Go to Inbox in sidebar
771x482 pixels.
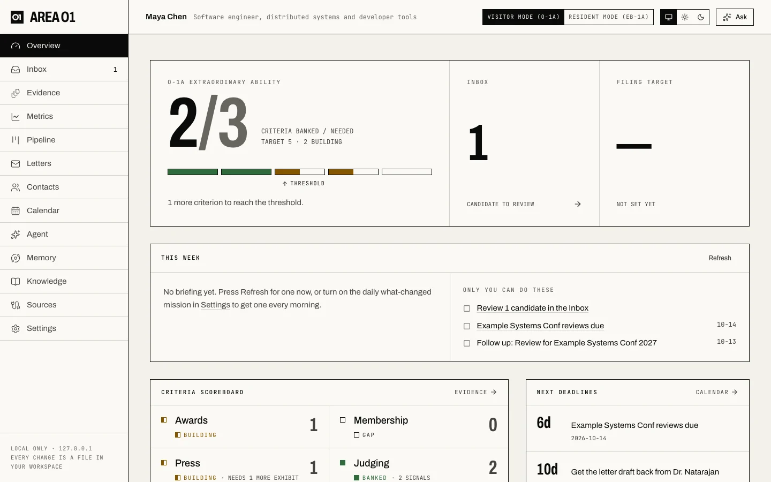tap(64, 69)
